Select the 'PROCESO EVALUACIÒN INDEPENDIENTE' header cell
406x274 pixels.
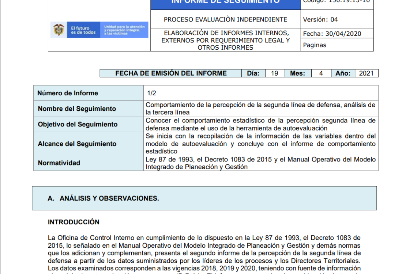226,19
